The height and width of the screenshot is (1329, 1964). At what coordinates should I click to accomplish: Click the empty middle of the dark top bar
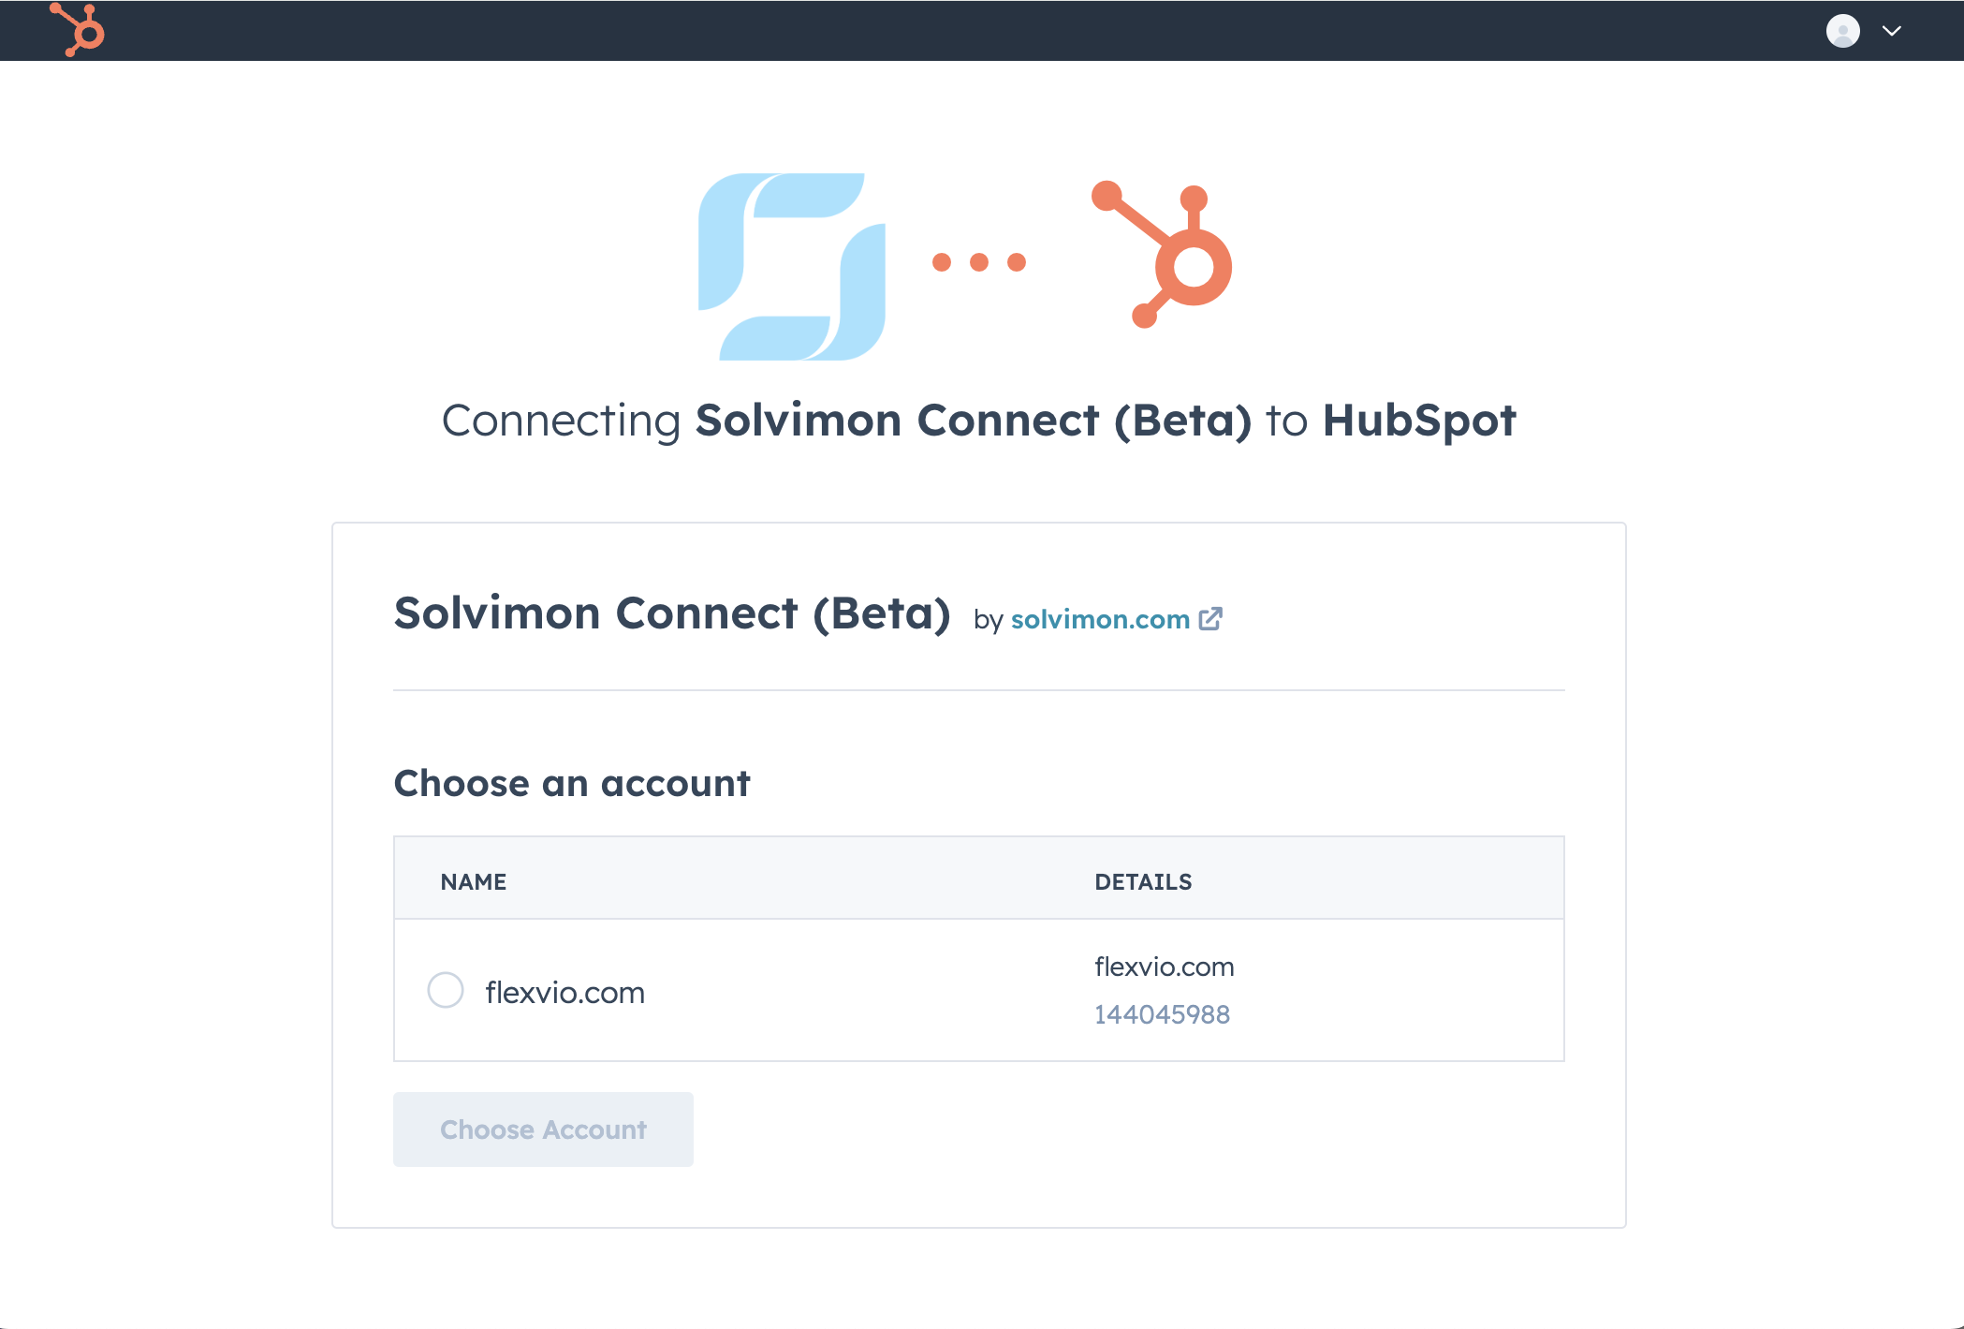936,31
